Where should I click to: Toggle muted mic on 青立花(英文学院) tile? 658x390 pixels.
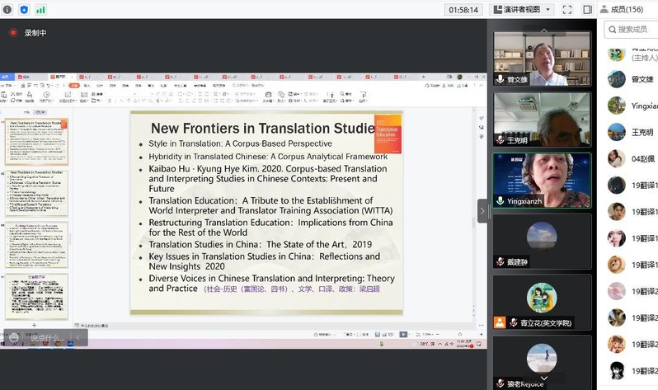tap(513, 322)
